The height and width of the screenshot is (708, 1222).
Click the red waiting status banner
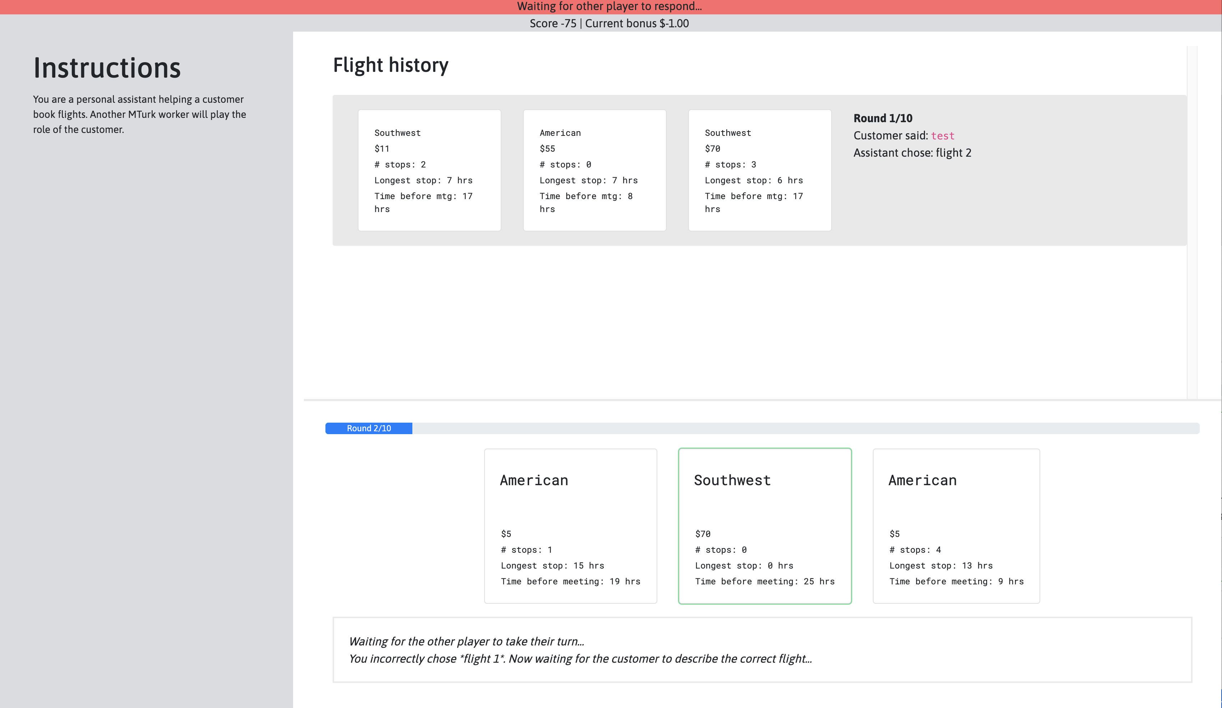610,7
